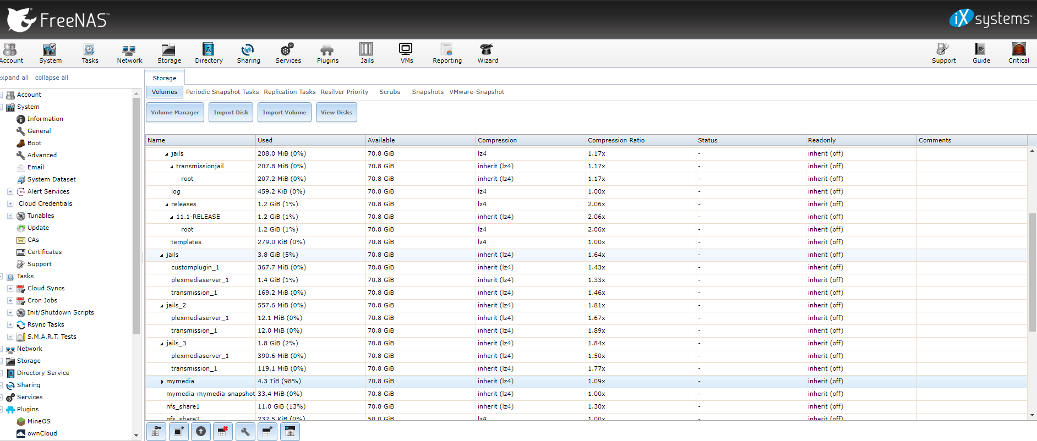1037x441 pixels.
Task: Open the Network toolbar icon
Action: point(129,53)
